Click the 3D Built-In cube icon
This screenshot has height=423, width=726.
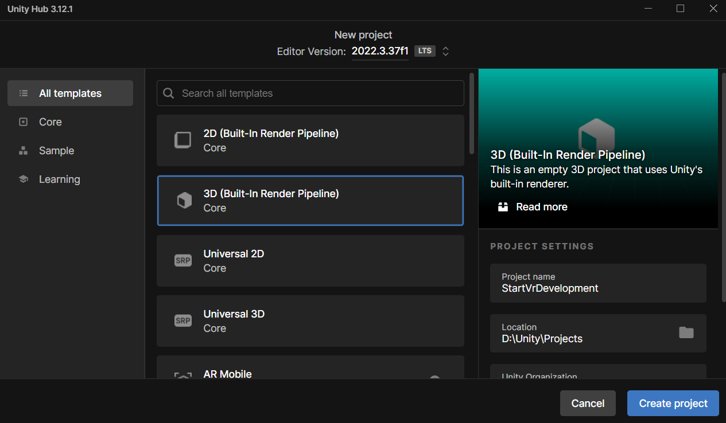[184, 201]
